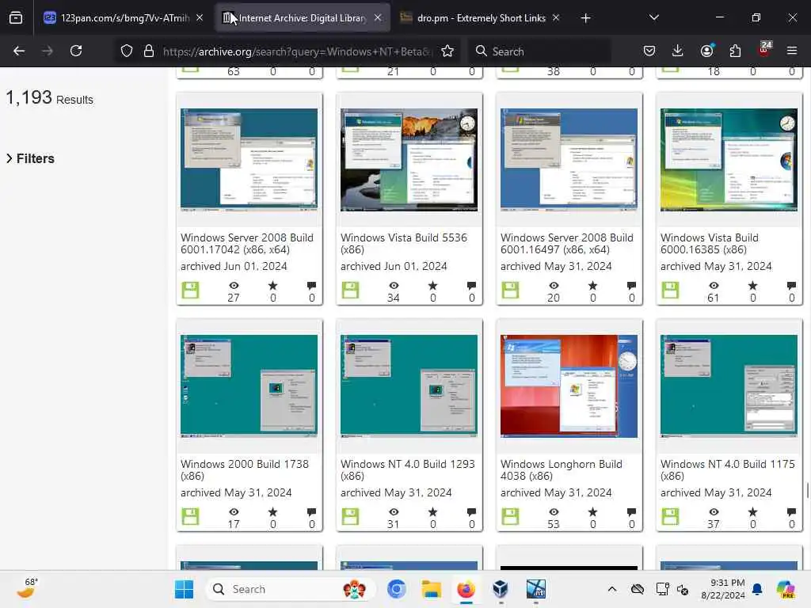The image size is (811, 608).
Task: Switch to the 123pan.com tab
Action: [124, 18]
